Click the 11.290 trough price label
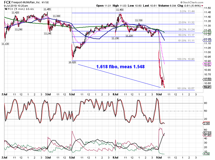This screenshot has height=160, width=215. pos(19,30)
